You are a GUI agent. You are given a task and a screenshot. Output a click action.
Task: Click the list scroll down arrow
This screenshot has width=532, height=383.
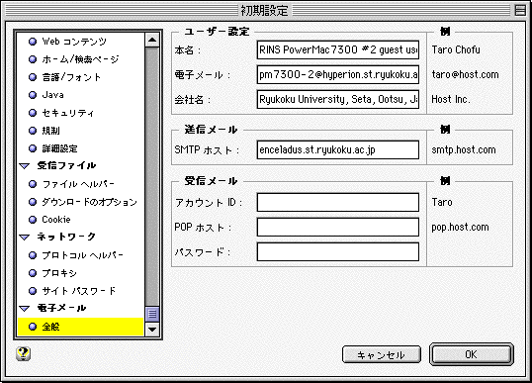pos(152,329)
